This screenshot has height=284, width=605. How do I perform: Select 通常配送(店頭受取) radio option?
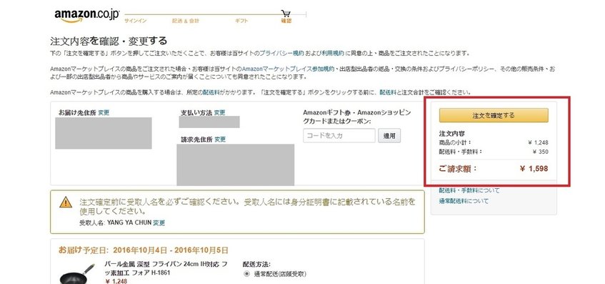pos(246,274)
